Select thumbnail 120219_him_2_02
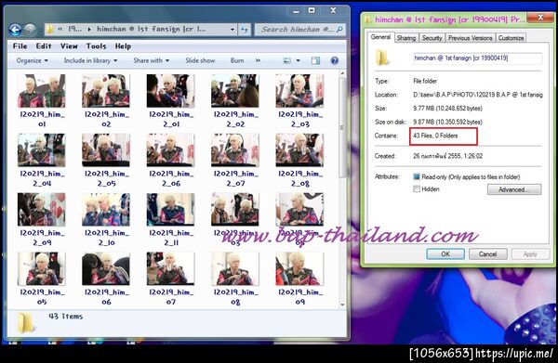 pyautogui.click(x=235, y=91)
